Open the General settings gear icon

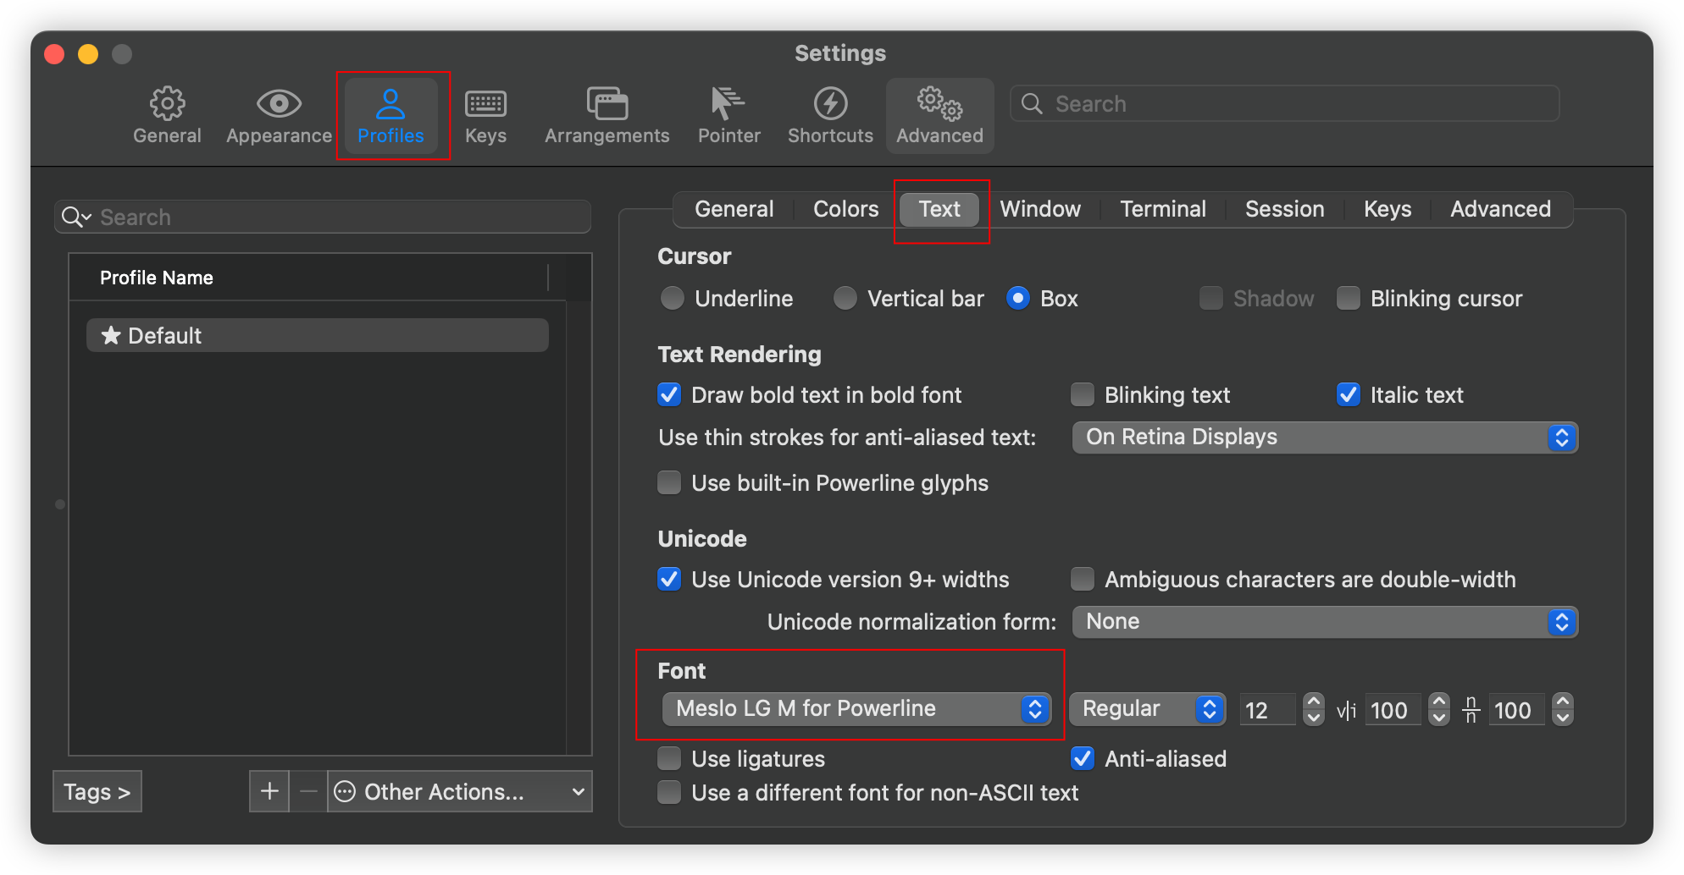[x=167, y=104]
